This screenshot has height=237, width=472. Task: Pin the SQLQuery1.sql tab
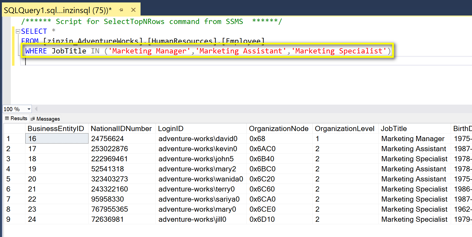point(121,10)
